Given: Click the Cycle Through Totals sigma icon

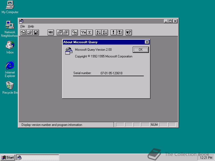Looking at the screenshot, I should tap(90, 32).
